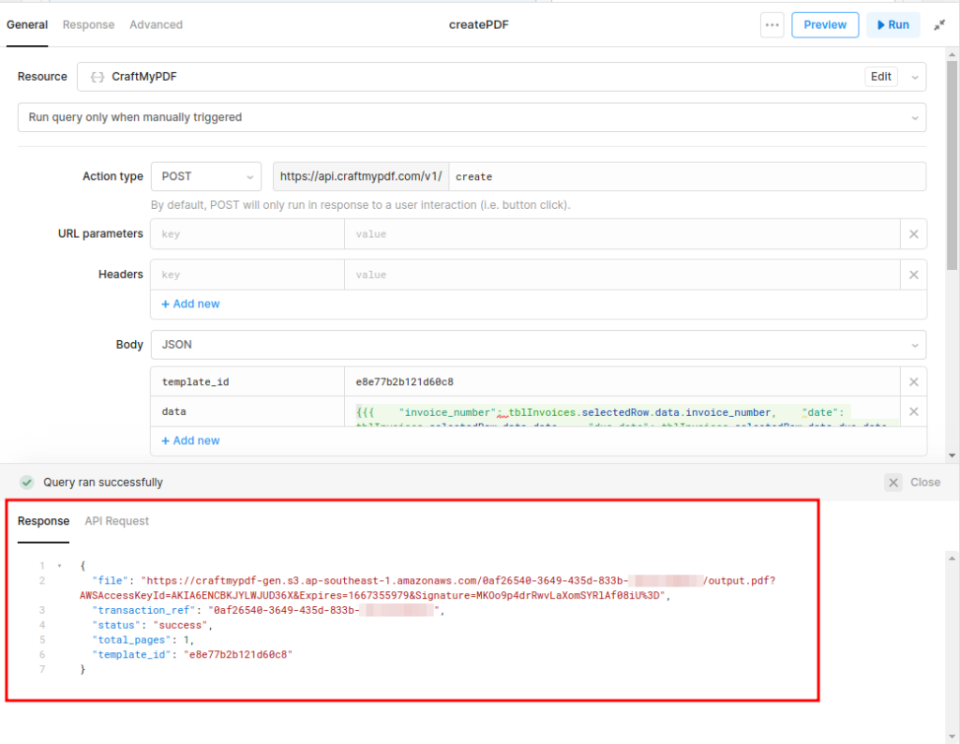Viewport: 960px width, 744px height.
Task: Click the data value code editor
Action: [x=622, y=411]
